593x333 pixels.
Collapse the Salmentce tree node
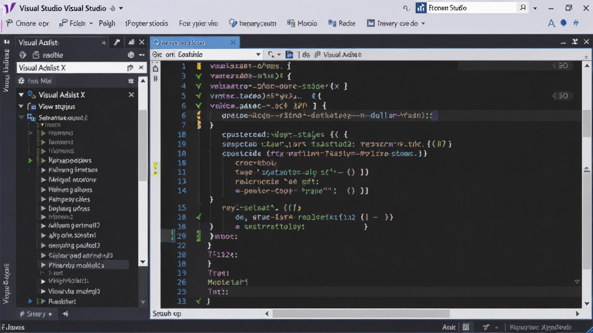[21, 117]
